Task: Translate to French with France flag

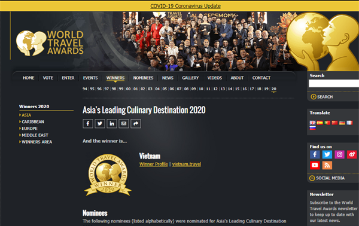Action: pos(349,123)
